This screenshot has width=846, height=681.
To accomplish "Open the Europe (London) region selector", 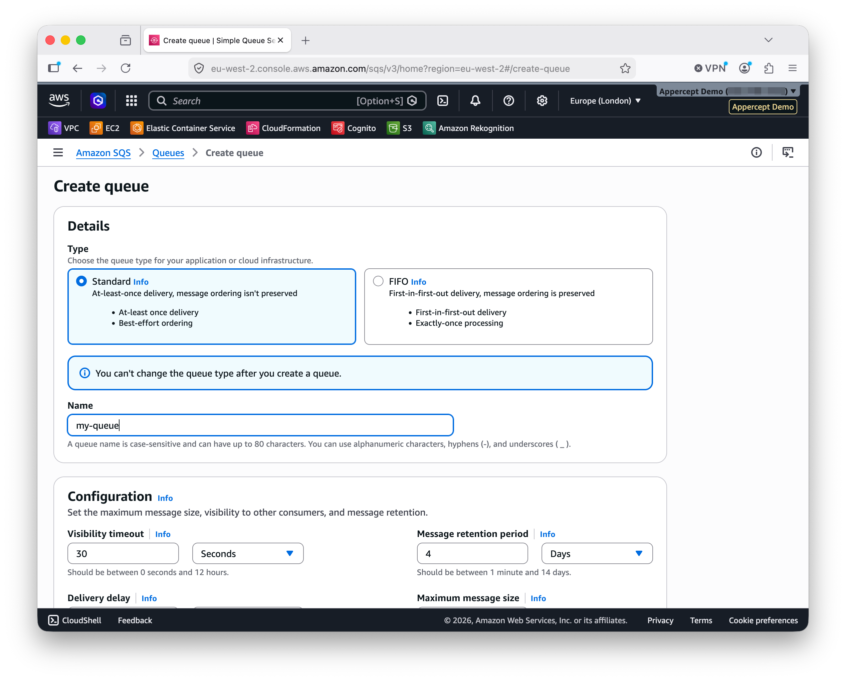I will click(x=605, y=101).
